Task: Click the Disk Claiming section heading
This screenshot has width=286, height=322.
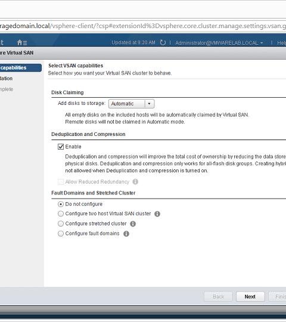Action: pos(67,92)
